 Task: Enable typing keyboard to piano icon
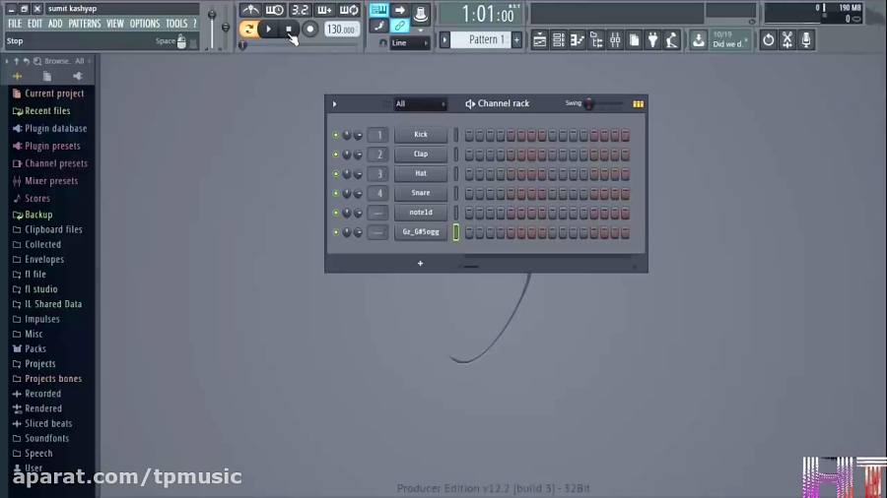tap(378, 10)
